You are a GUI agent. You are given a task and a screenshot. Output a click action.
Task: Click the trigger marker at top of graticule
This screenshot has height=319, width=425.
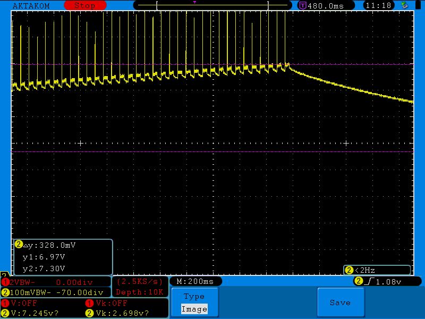pyautogui.click(x=194, y=2)
